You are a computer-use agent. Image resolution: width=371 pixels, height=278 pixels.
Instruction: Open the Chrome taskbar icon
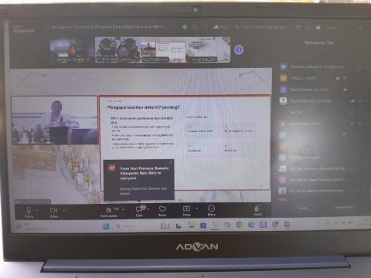(240, 225)
